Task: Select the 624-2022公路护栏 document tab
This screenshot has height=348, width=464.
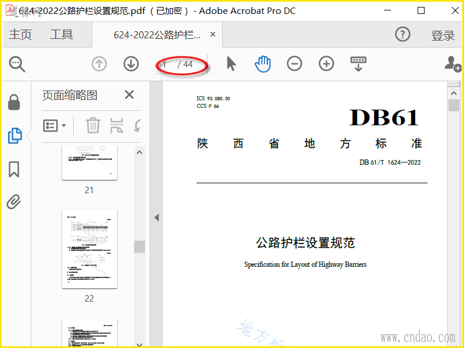Action: point(157,35)
